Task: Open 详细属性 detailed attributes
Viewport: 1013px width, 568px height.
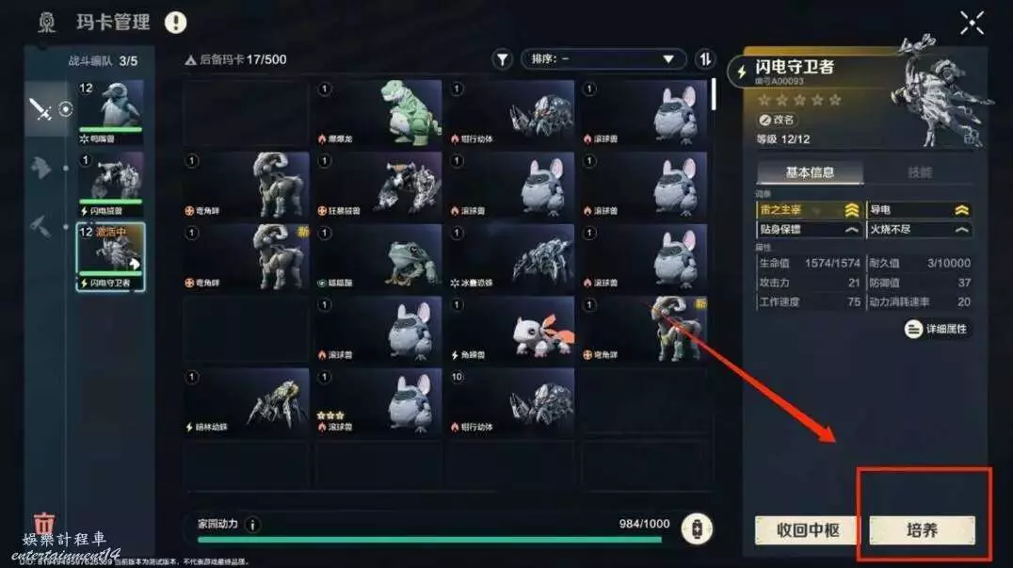Action: pyautogui.click(x=937, y=329)
